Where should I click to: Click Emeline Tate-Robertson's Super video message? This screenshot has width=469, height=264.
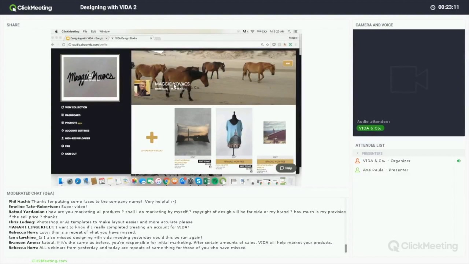coord(48,207)
